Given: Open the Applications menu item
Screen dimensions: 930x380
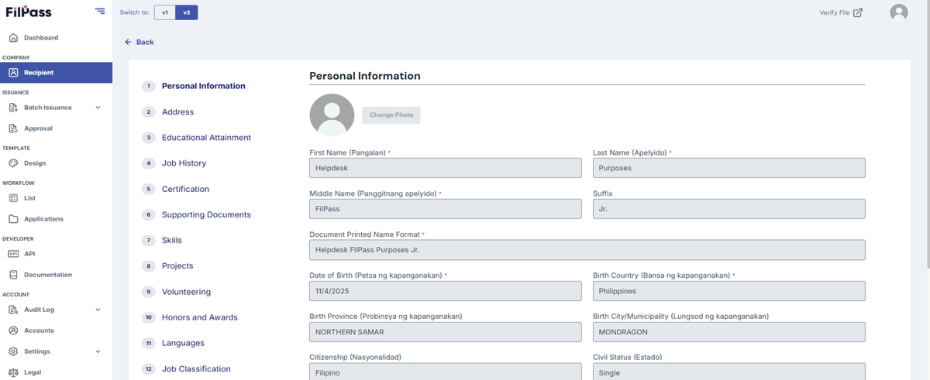Looking at the screenshot, I should coord(43,219).
